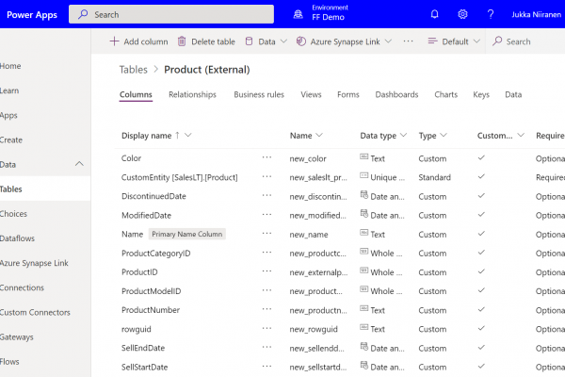Open Gateways in the sidebar
This screenshot has height=377, width=565.
point(17,337)
